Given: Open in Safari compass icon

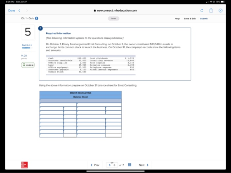Looking at the screenshot, I should [x=220, y=10].
